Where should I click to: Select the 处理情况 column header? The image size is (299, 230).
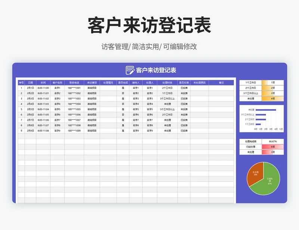(108, 83)
